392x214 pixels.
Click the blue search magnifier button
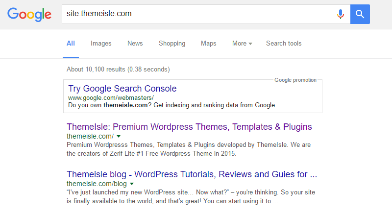click(x=360, y=14)
